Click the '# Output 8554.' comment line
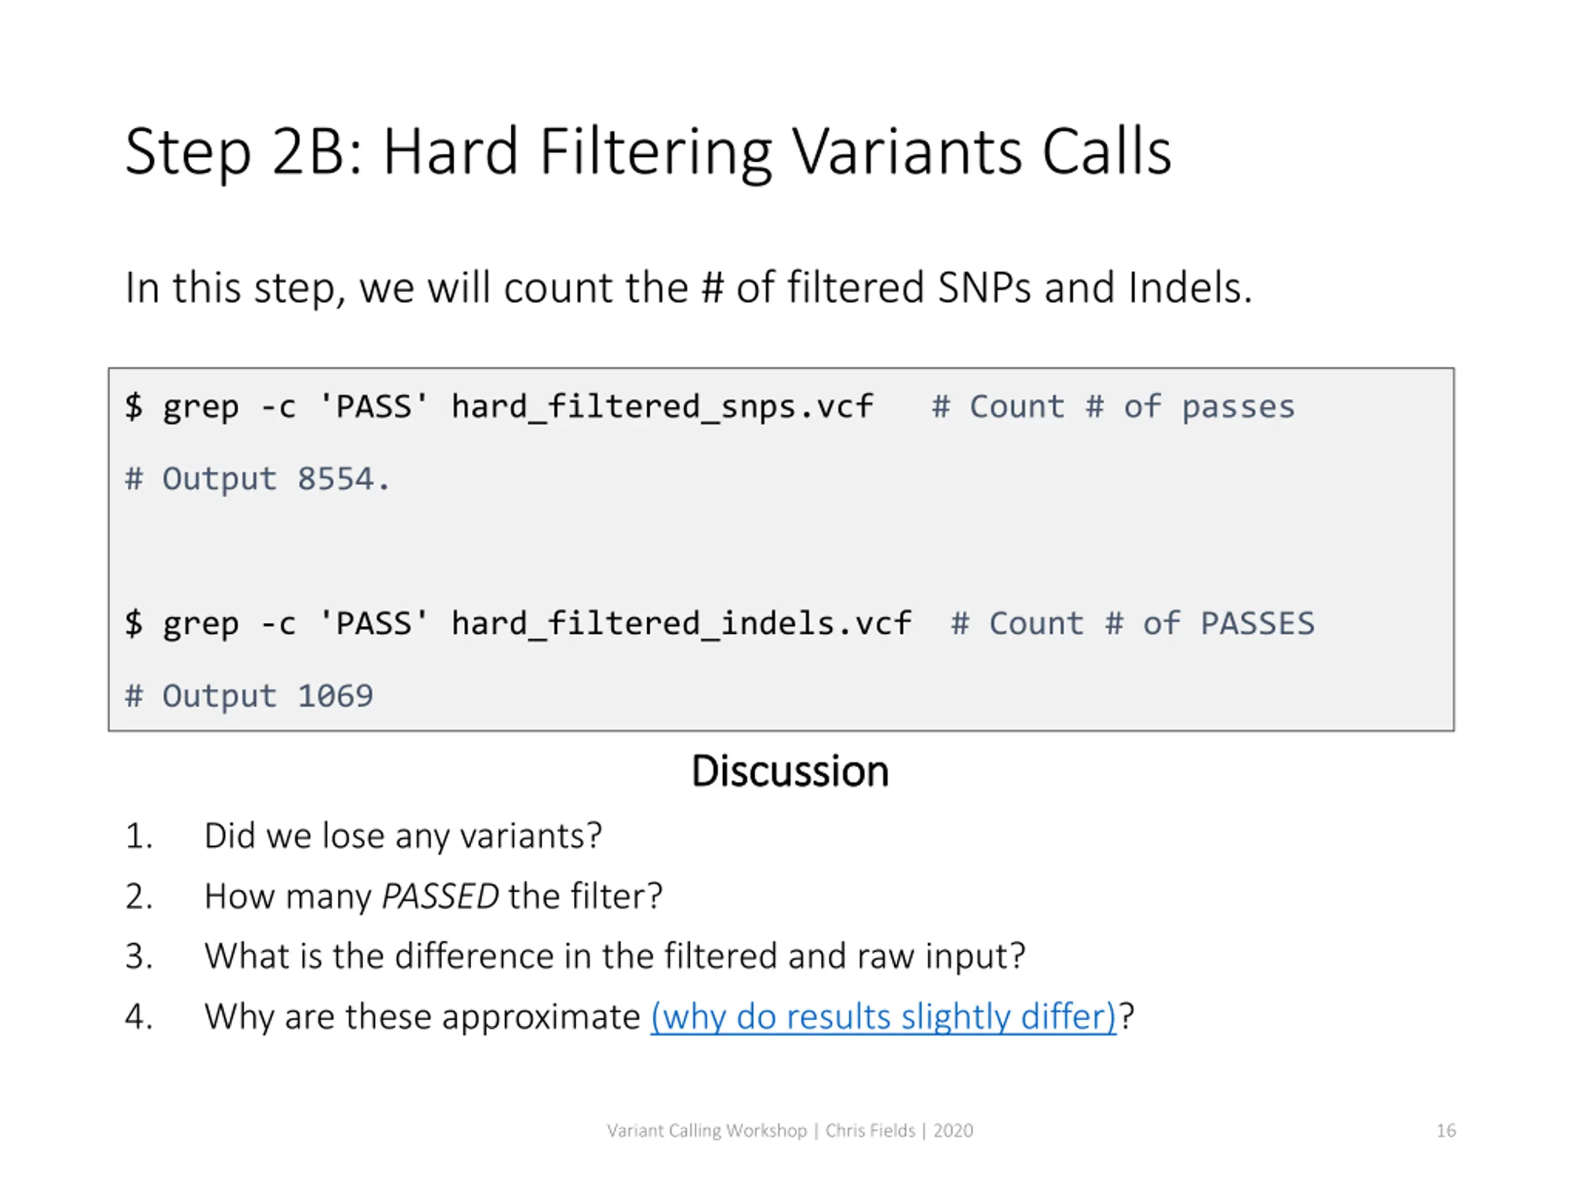The image size is (1581, 1185). 258,478
